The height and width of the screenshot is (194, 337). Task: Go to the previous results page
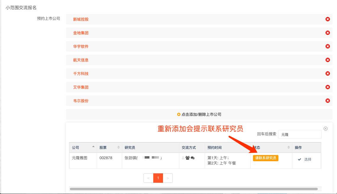point(148,178)
